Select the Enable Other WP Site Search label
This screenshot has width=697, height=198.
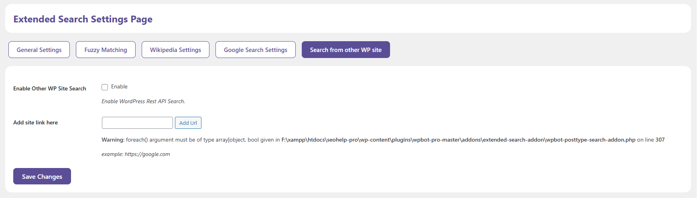coord(50,88)
